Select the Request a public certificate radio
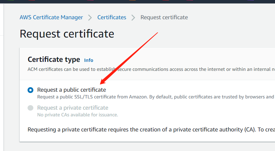275x151 pixels. [30, 90]
